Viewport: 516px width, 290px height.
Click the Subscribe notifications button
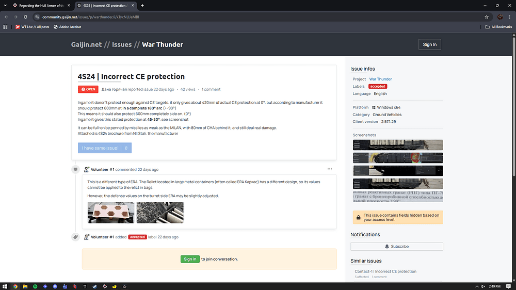pyautogui.click(x=396, y=246)
